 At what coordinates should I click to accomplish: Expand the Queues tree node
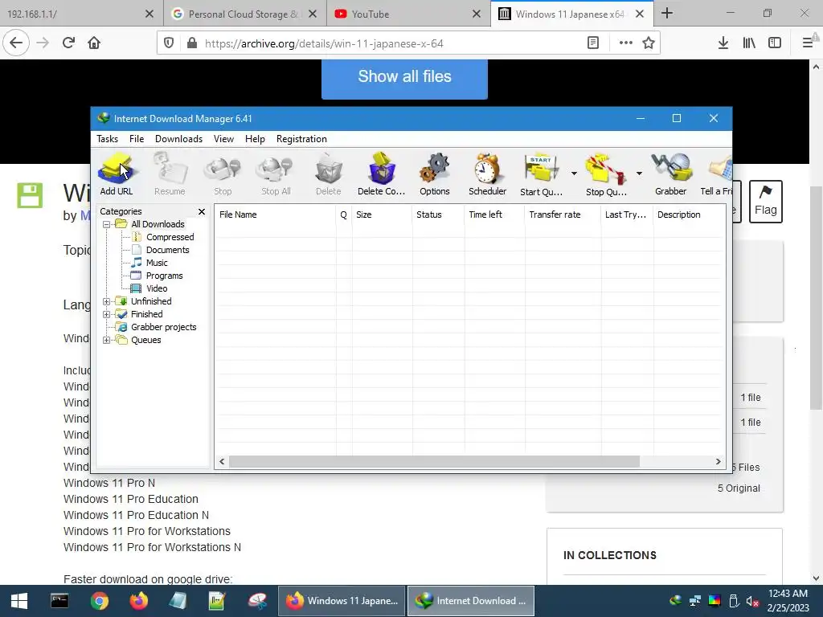[107, 340]
